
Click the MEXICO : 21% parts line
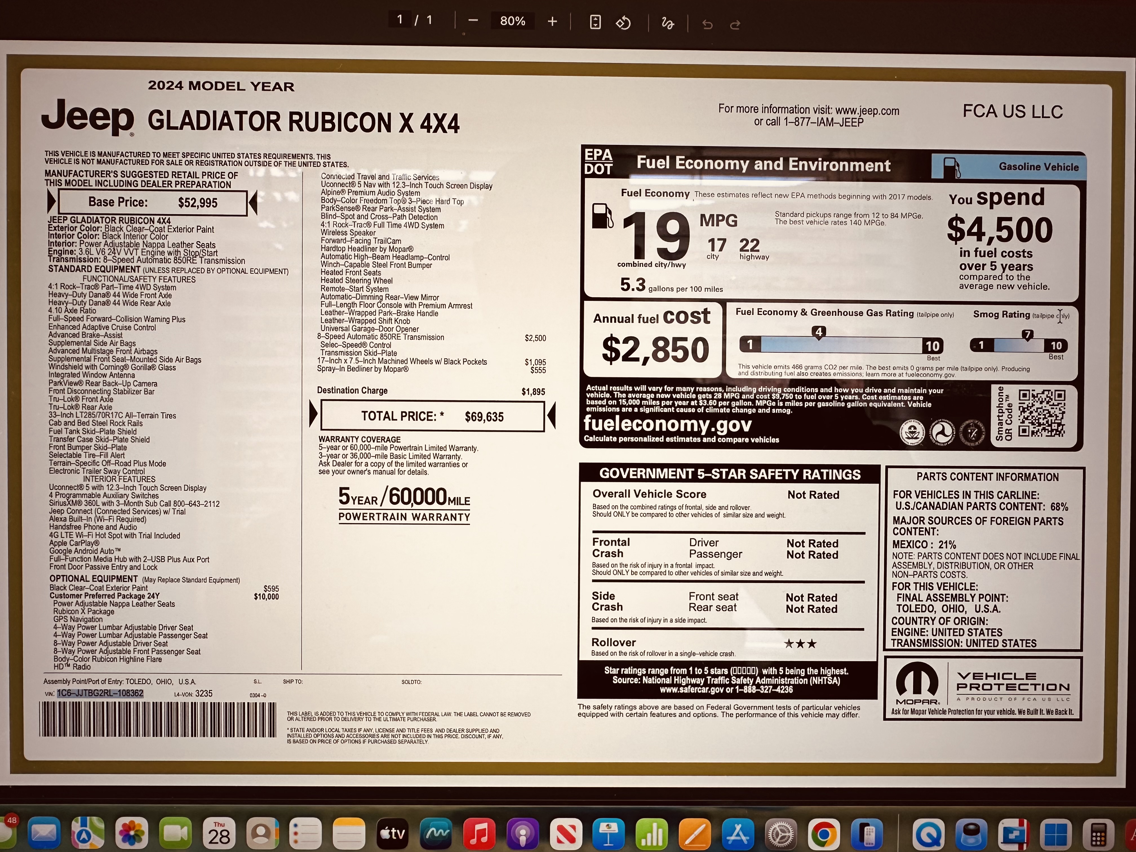click(x=924, y=544)
